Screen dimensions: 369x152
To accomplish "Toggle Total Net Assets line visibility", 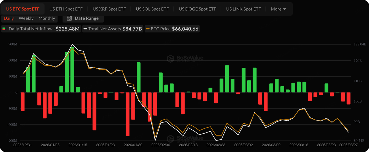I will click(105, 29).
